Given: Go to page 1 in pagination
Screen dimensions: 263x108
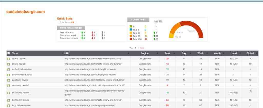Looking at the screenshot, I should point(135,48).
